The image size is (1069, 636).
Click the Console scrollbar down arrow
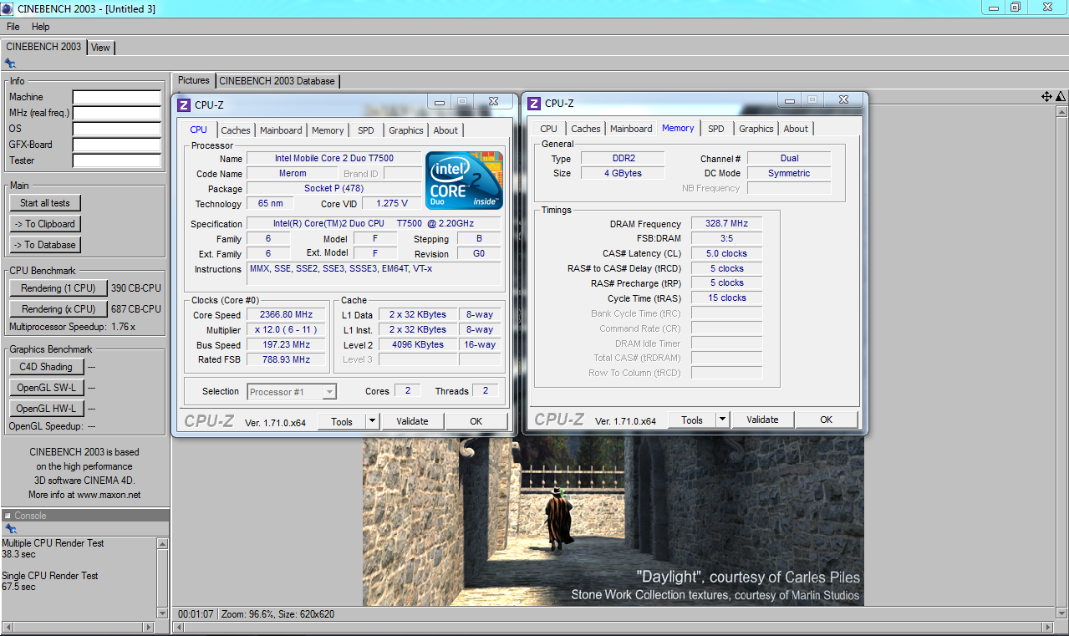point(162,613)
